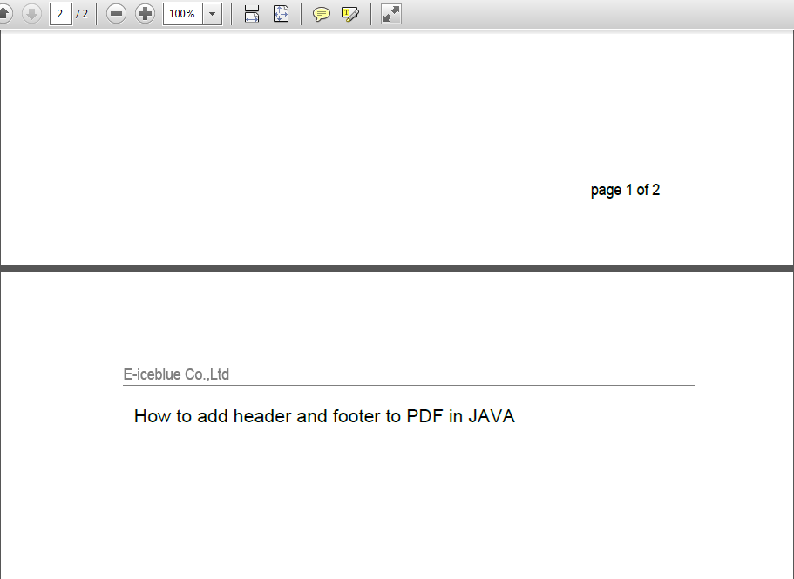Go to the next page
Image resolution: width=794 pixels, height=579 pixels.
click(31, 14)
